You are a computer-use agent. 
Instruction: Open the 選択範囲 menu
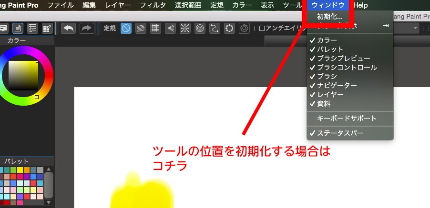[x=188, y=5]
